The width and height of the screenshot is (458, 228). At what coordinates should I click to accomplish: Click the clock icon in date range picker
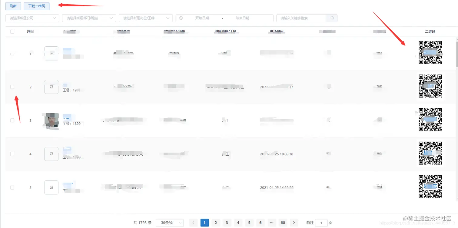point(181,18)
